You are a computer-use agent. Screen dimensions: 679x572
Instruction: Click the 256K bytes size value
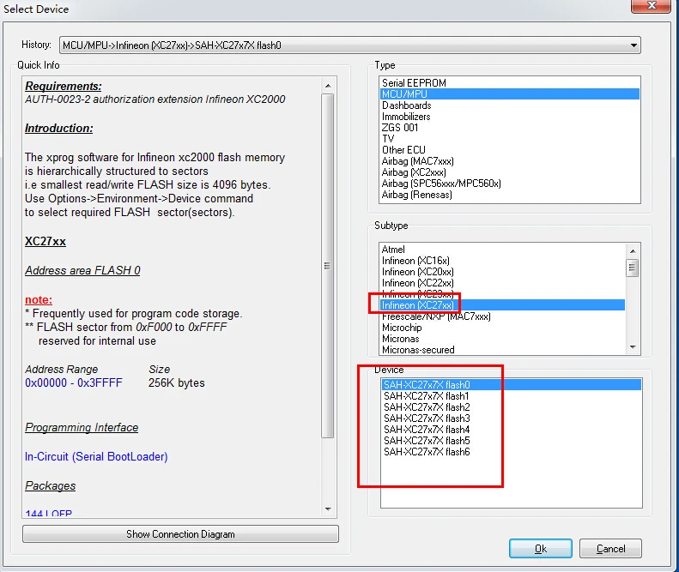point(177,383)
